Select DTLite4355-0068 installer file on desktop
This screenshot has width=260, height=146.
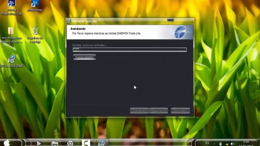point(11,61)
